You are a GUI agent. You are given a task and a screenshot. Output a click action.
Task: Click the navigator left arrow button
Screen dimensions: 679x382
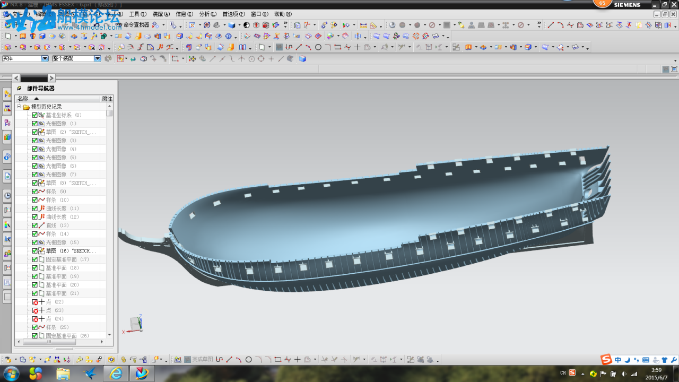(16, 78)
